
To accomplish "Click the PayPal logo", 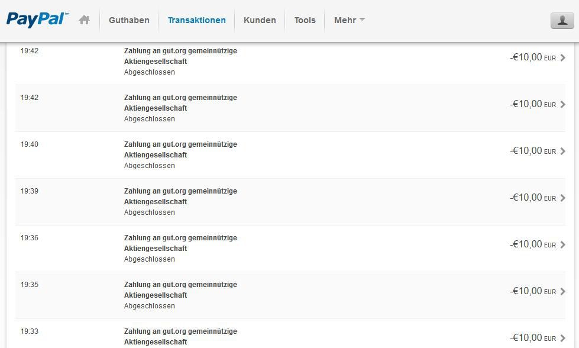I will (37, 20).
